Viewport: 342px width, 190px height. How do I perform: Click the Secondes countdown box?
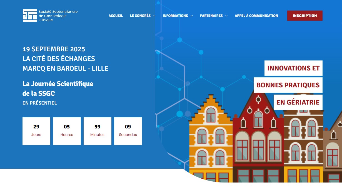coord(128,131)
